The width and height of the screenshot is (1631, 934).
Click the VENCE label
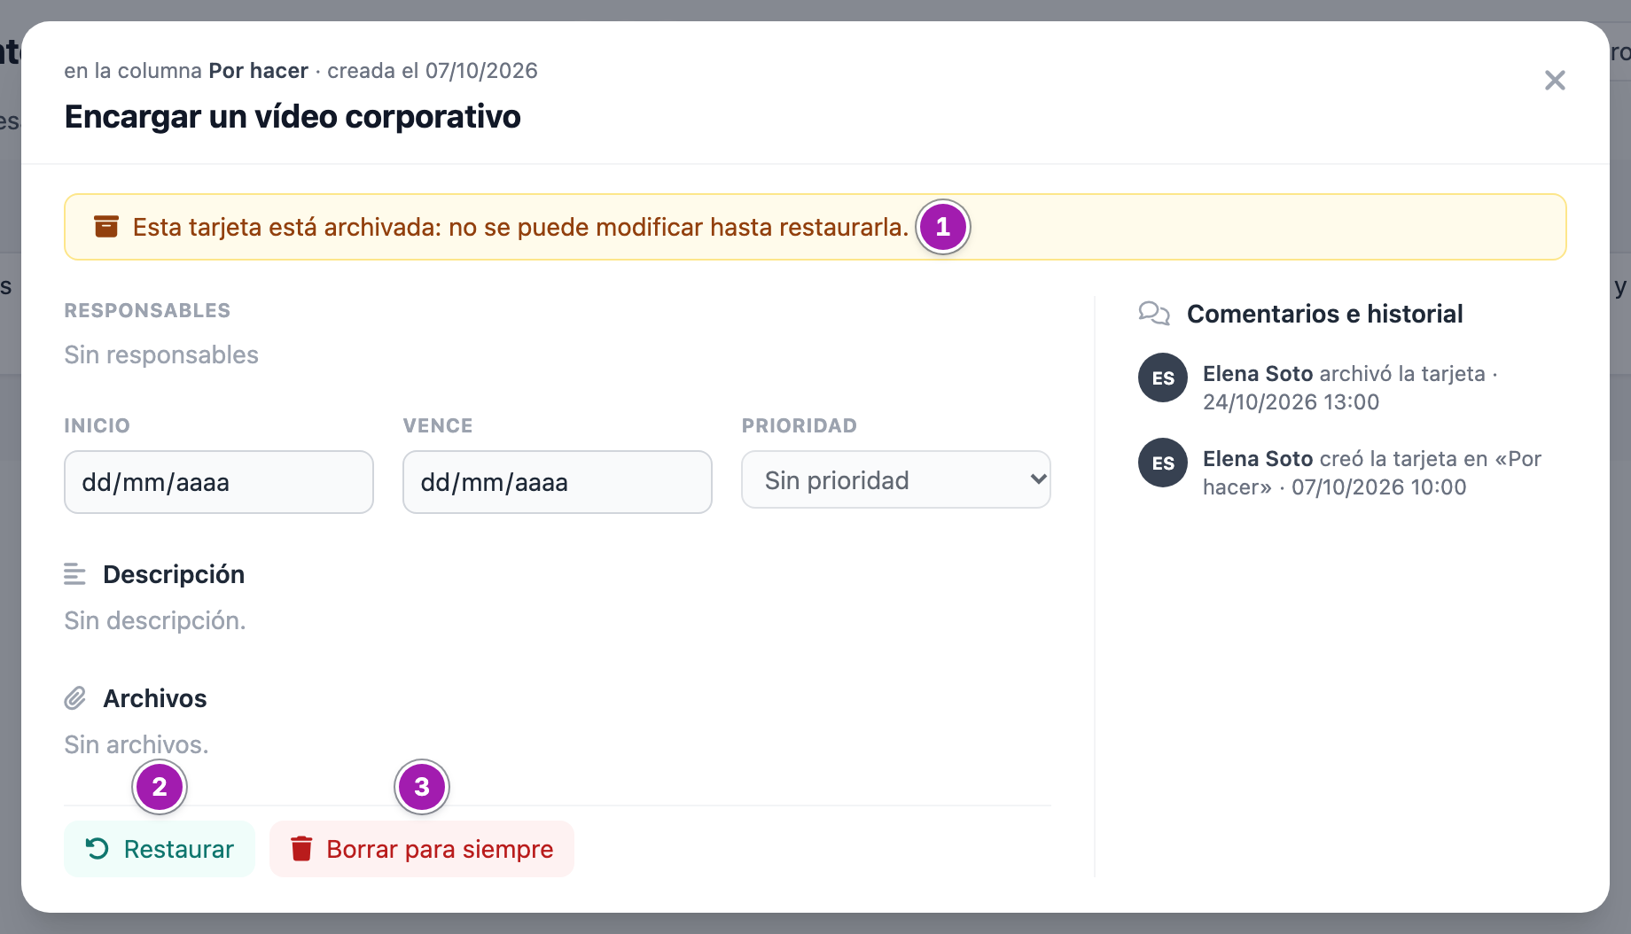click(x=438, y=426)
